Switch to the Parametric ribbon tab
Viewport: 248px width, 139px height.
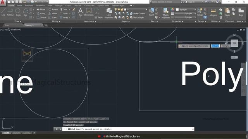click(x=40, y=5)
